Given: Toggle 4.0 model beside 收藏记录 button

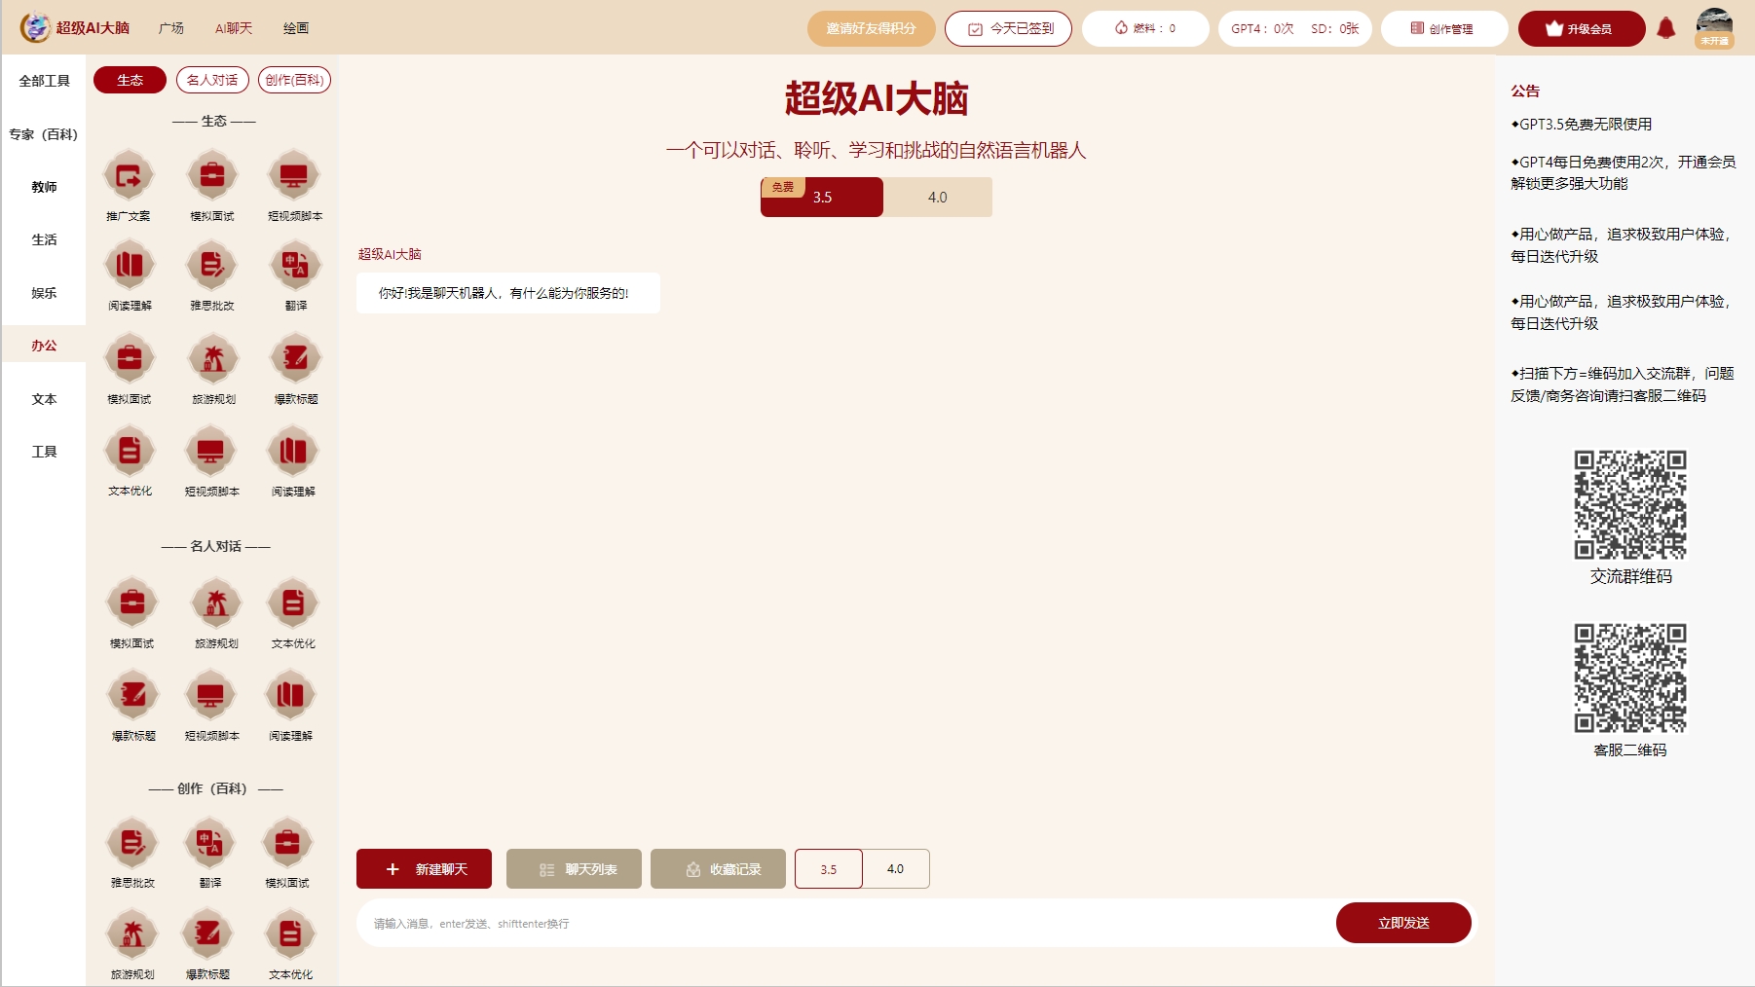Looking at the screenshot, I should tap(895, 869).
